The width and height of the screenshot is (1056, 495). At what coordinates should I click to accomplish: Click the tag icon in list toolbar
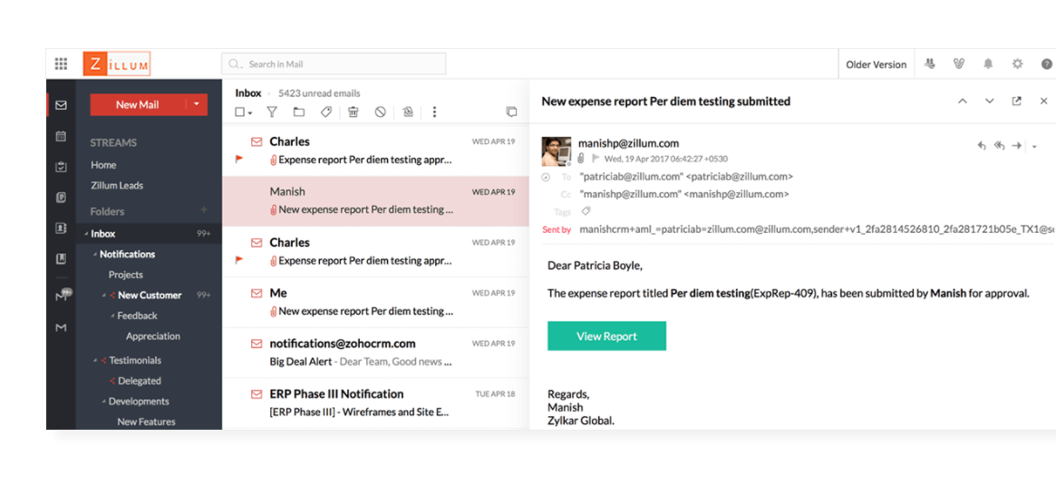(326, 112)
